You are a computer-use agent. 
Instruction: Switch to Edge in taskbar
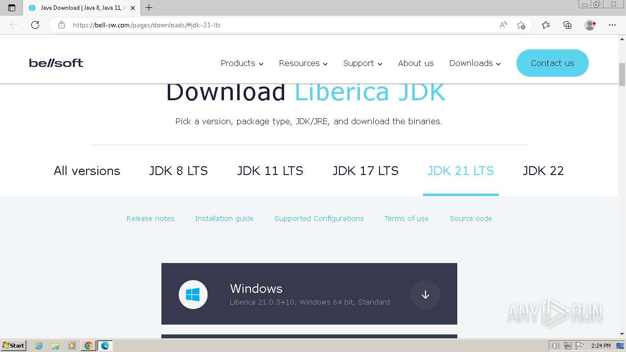click(x=105, y=346)
